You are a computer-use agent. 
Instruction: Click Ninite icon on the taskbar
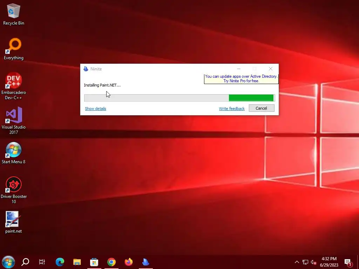point(145,262)
